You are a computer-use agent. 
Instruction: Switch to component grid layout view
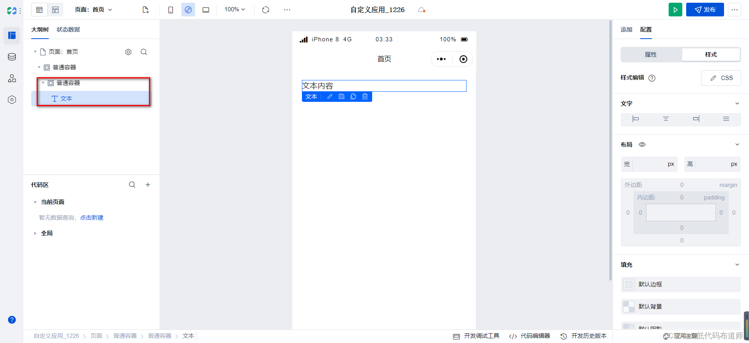pos(55,10)
